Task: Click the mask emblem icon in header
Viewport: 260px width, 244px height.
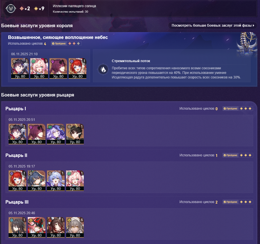Action: (11, 9)
